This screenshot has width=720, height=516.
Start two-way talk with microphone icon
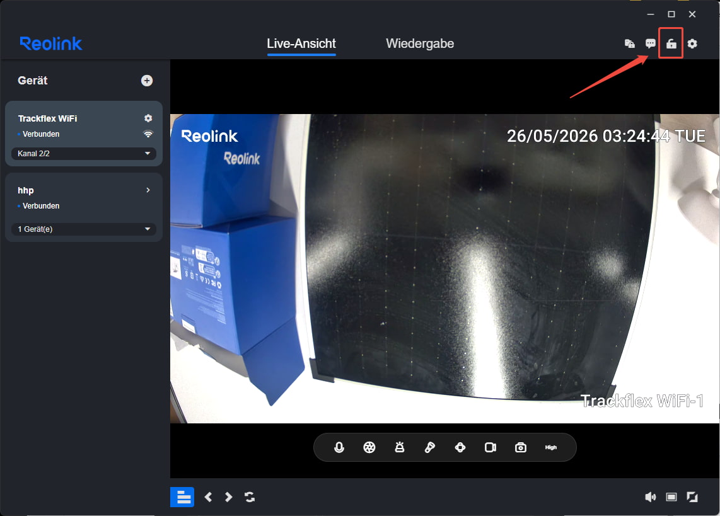click(339, 447)
